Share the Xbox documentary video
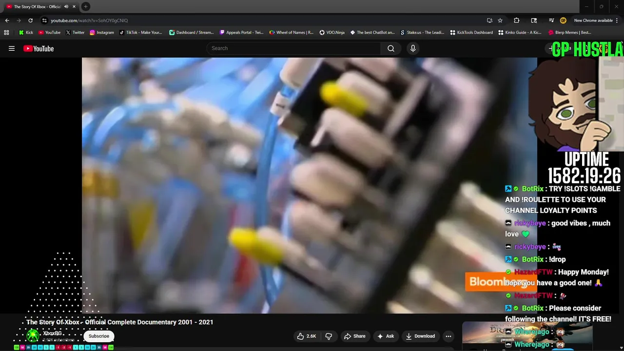This screenshot has width=624, height=351. click(x=354, y=336)
